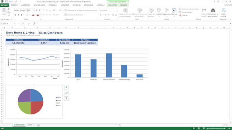Click the chart filters funnel button

[x=66, y=98]
